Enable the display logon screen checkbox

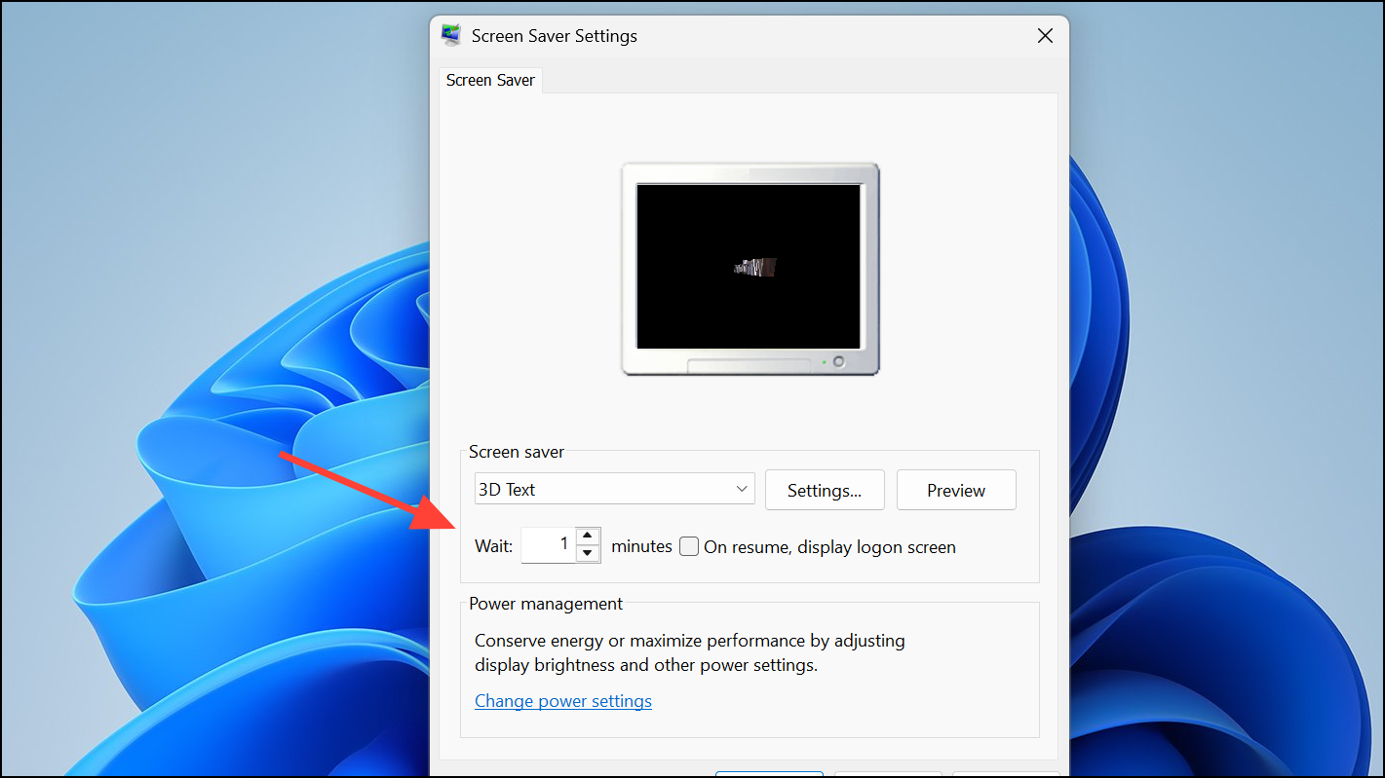coord(689,546)
